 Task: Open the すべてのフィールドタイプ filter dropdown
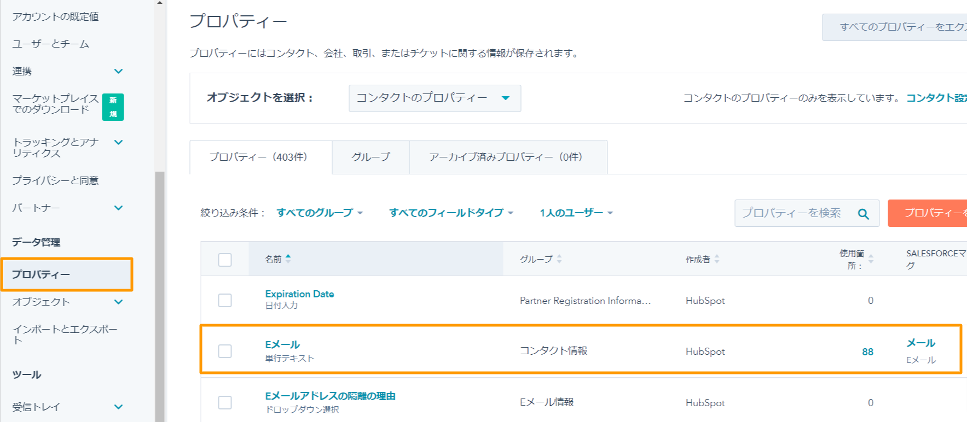(x=451, y=213)
